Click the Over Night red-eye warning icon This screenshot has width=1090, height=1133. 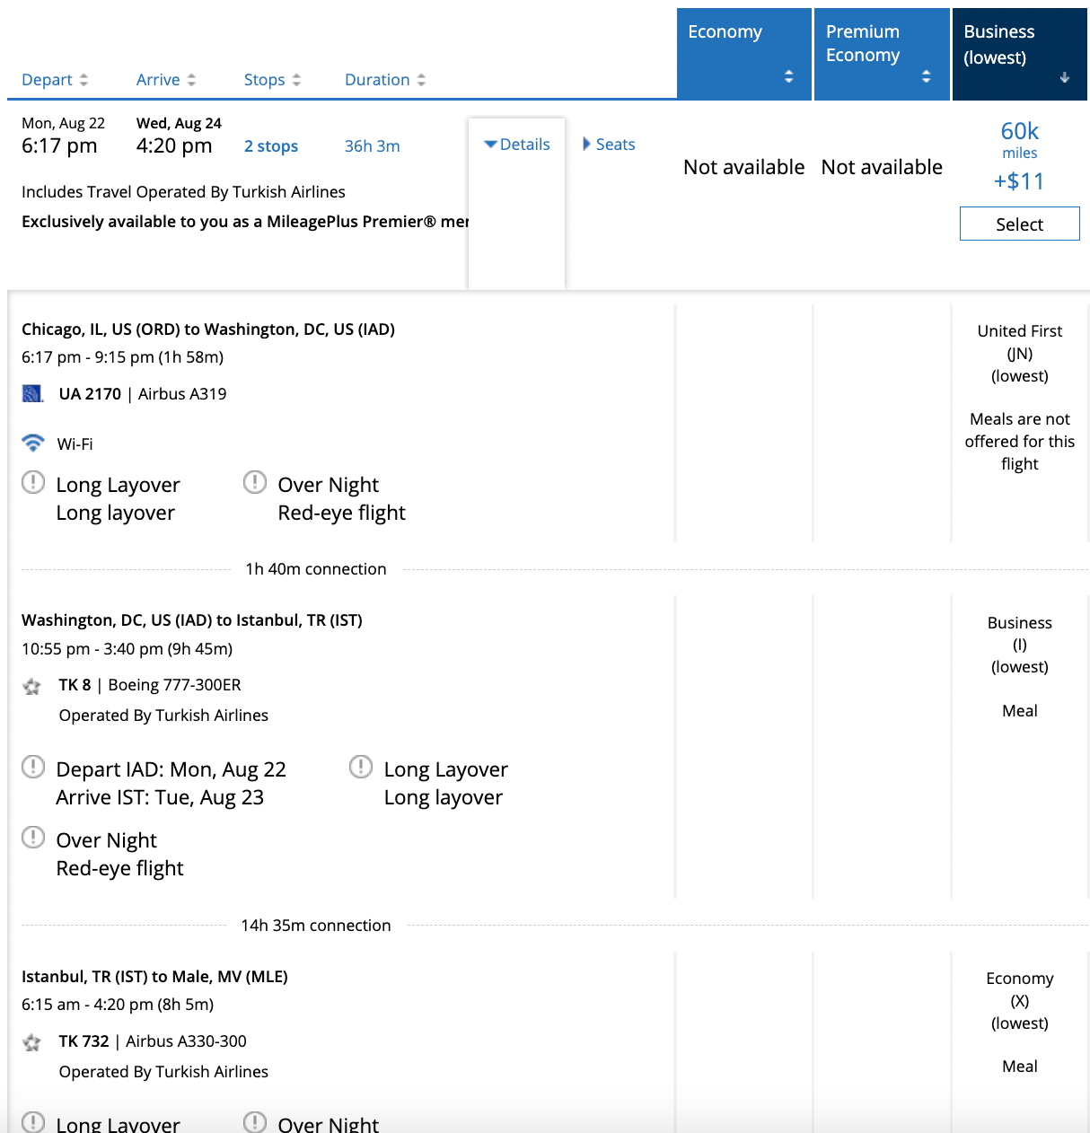pos(254,482)
